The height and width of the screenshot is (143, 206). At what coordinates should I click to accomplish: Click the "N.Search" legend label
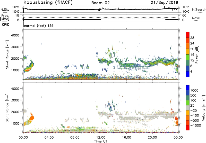(199, 10)
